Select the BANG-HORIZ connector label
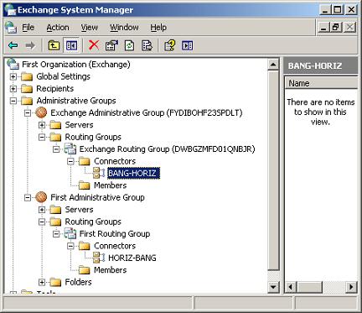Viewport: 362px width, 313px height. pos(133,174)
